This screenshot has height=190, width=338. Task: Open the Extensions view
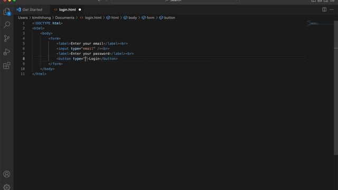[x=7, y=65]
